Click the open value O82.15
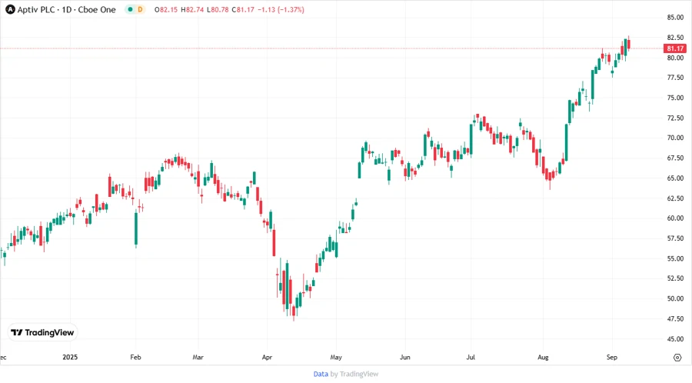This screenshot has height=383, width=692. (x=166, y=10)
